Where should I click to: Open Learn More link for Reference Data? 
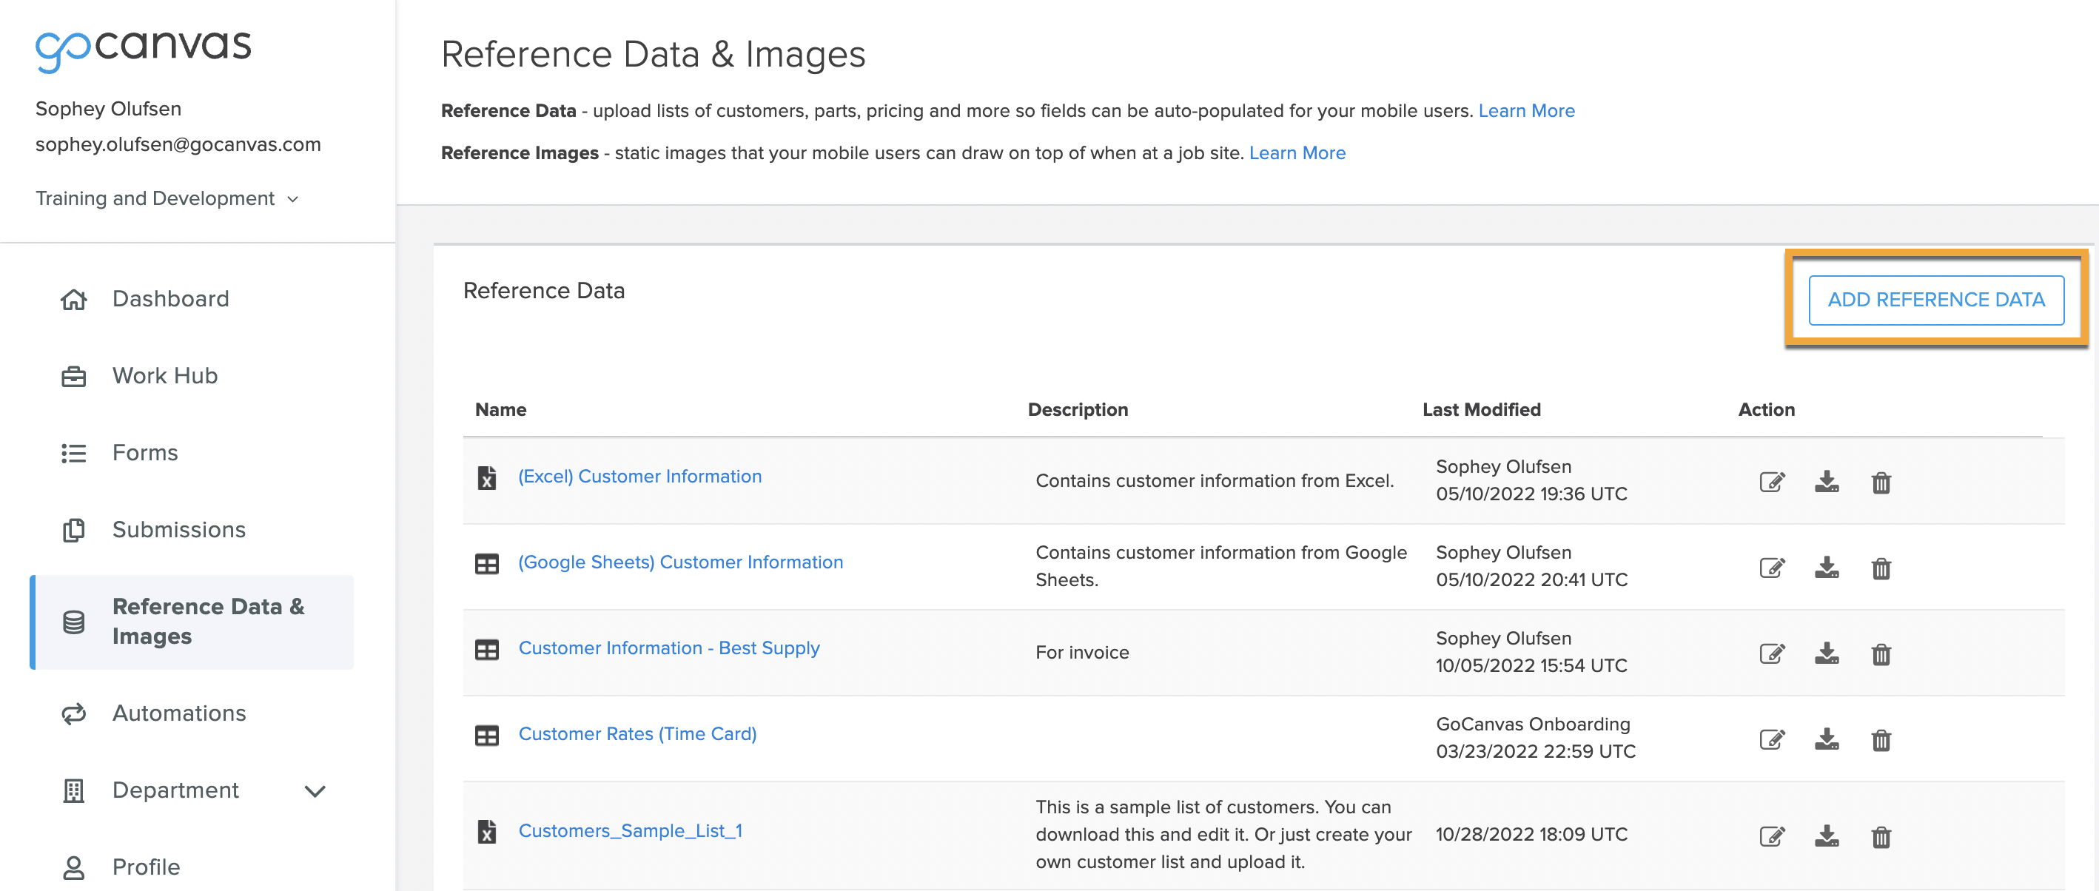coord(1526,111)
